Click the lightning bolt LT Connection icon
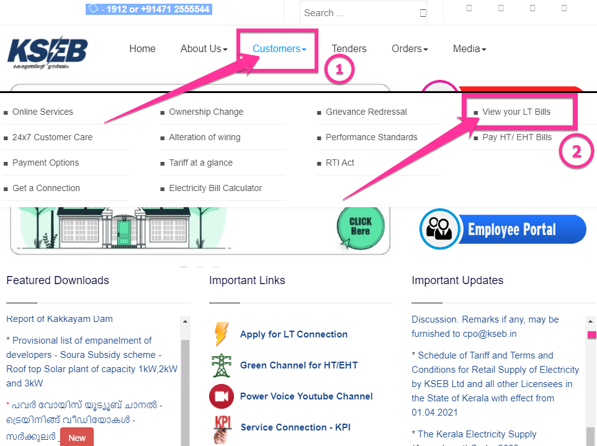The height and width of the screenshot is (446, 597). pos(221,334)
